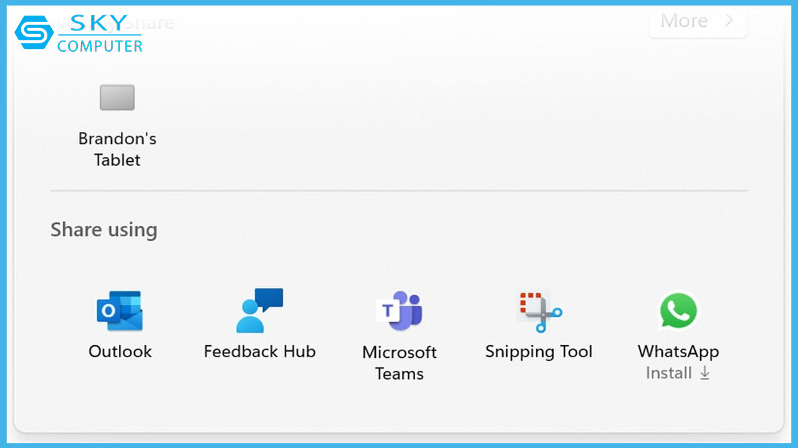Click the download arrow beside Install
The width and height of the screenshot is (798, 448).
704,373
